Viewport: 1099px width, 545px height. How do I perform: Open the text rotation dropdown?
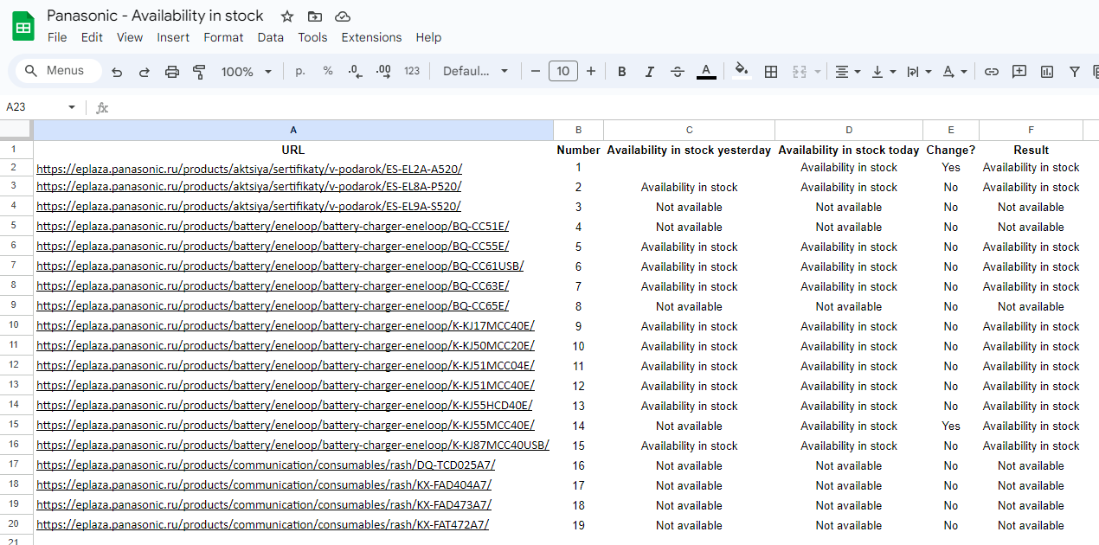[x=954, y=72]
